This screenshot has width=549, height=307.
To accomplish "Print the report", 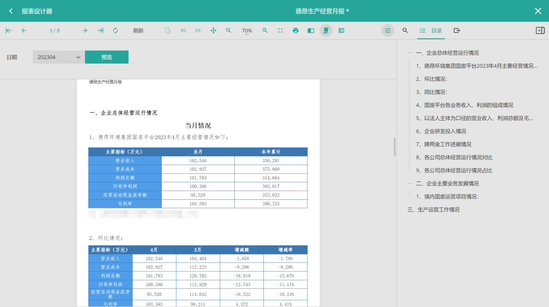I will click(295, 30).
